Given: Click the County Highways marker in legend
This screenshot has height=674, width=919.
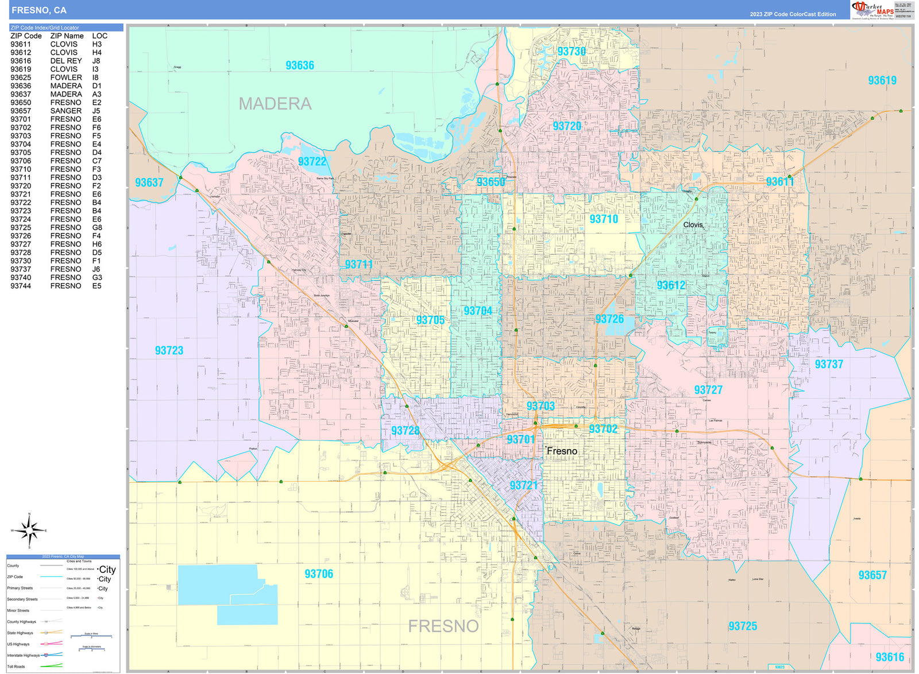Looking at the screenshot, I should pyautogui.click(x=45, y=621).
